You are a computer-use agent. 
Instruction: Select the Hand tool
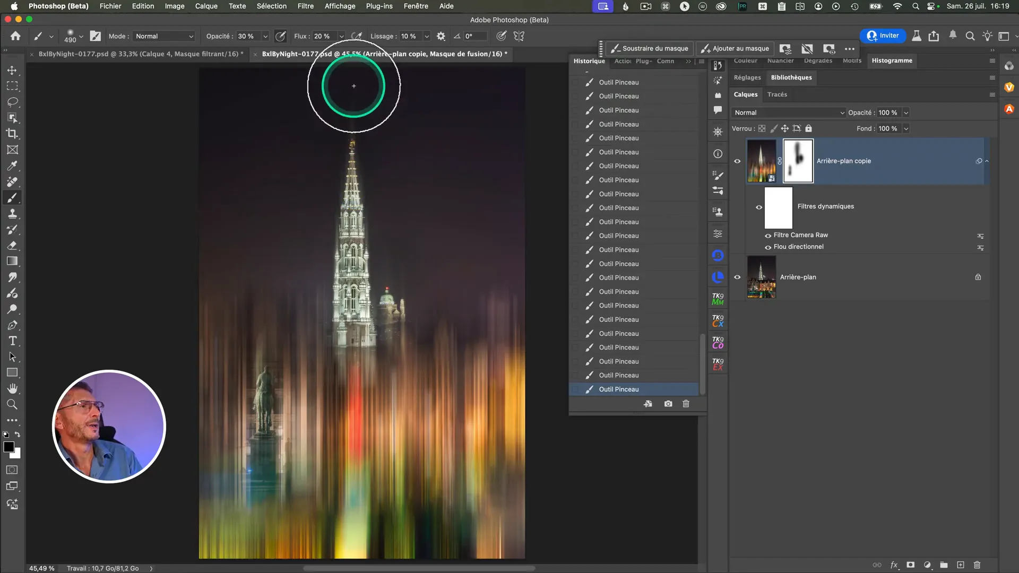(12, 388)
